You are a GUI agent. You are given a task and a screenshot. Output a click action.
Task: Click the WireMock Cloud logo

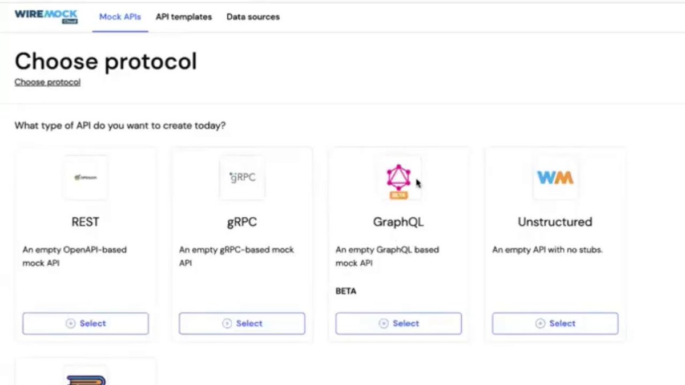tap(46, 17)
